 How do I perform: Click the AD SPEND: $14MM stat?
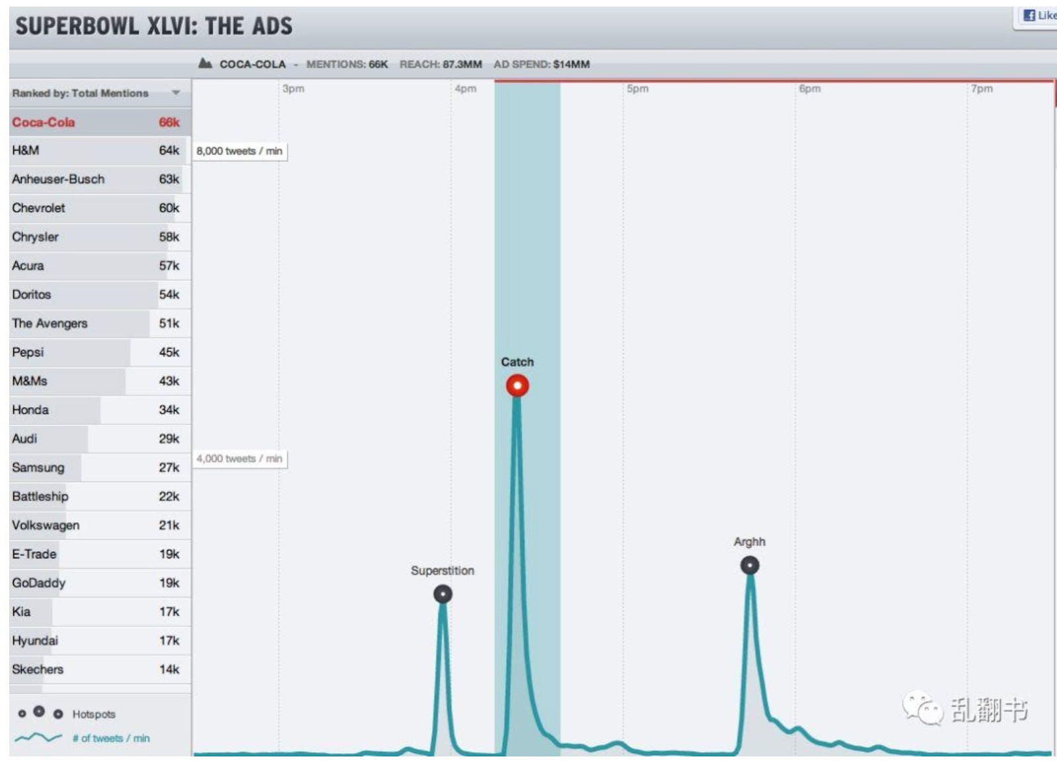point(542,64)
